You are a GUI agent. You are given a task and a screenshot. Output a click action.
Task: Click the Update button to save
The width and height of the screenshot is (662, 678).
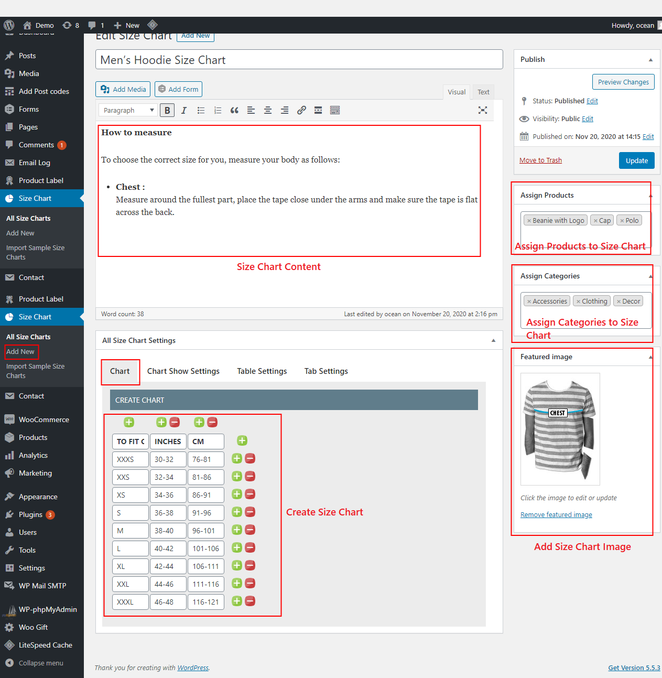[636, 160]
